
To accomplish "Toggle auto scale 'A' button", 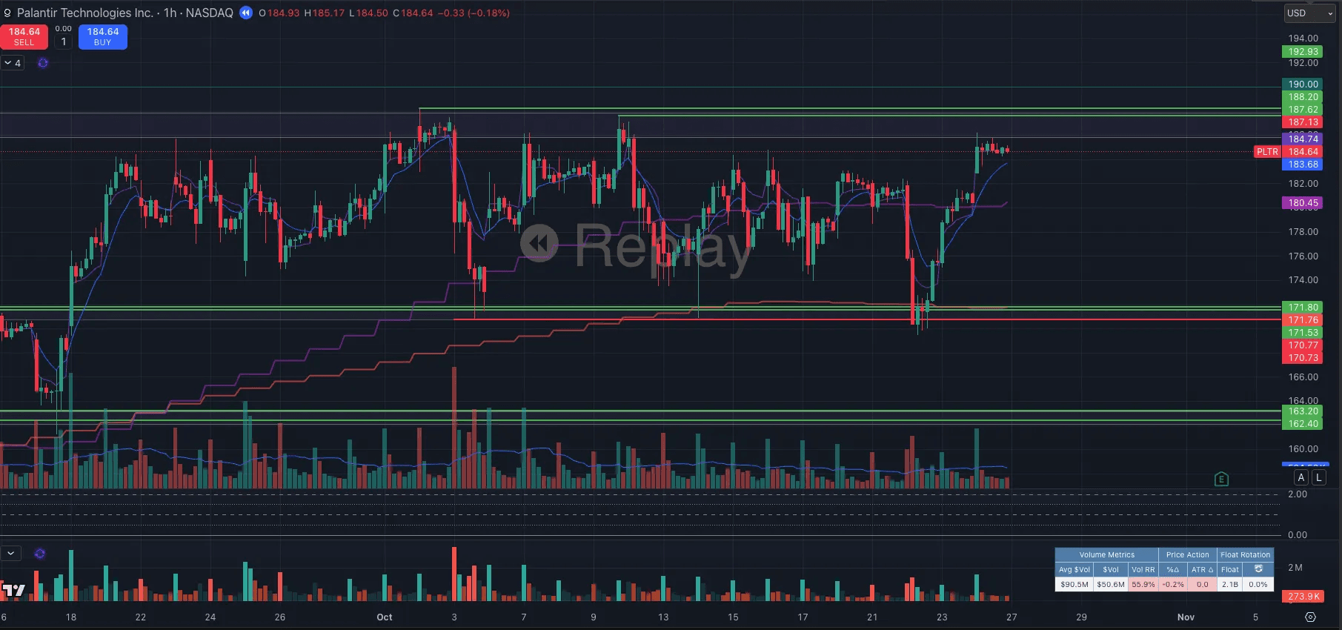I will [1301, 477].
